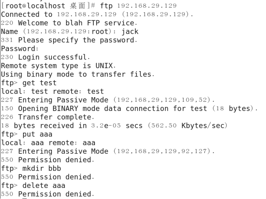Click the root@localhost shell prompt
Screen dimensions: 266x199
(38, 6)
